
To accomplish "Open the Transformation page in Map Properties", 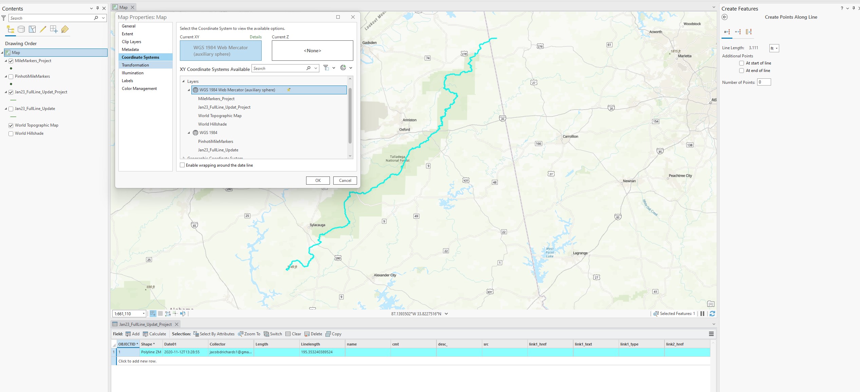I will 135,65.
